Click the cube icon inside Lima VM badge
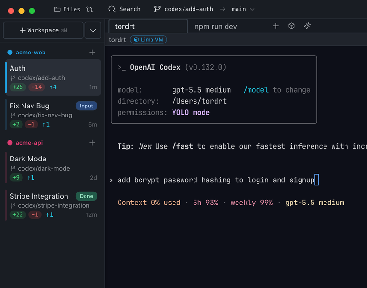 (136, 40)
